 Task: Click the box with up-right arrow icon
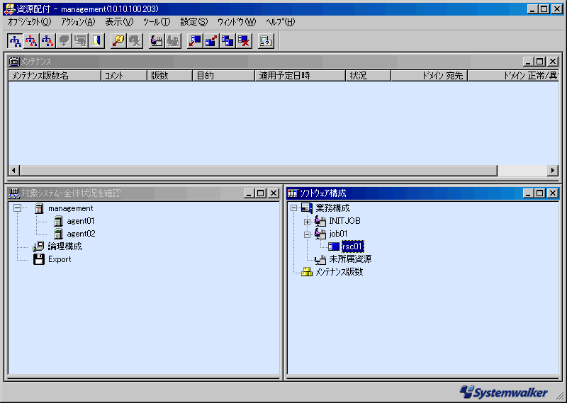point(211,41)
